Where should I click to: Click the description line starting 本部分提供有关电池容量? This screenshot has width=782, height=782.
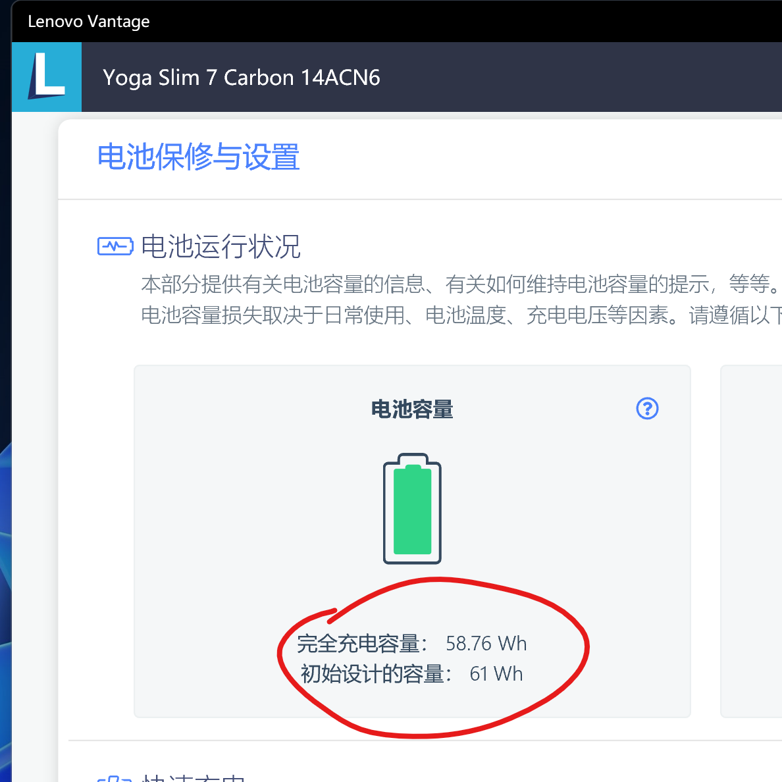pos(461,284)
